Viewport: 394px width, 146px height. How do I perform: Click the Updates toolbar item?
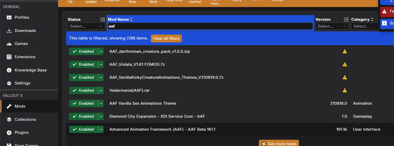click(91, 2)
